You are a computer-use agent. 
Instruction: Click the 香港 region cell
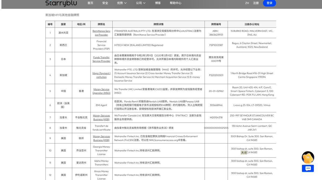81,91
